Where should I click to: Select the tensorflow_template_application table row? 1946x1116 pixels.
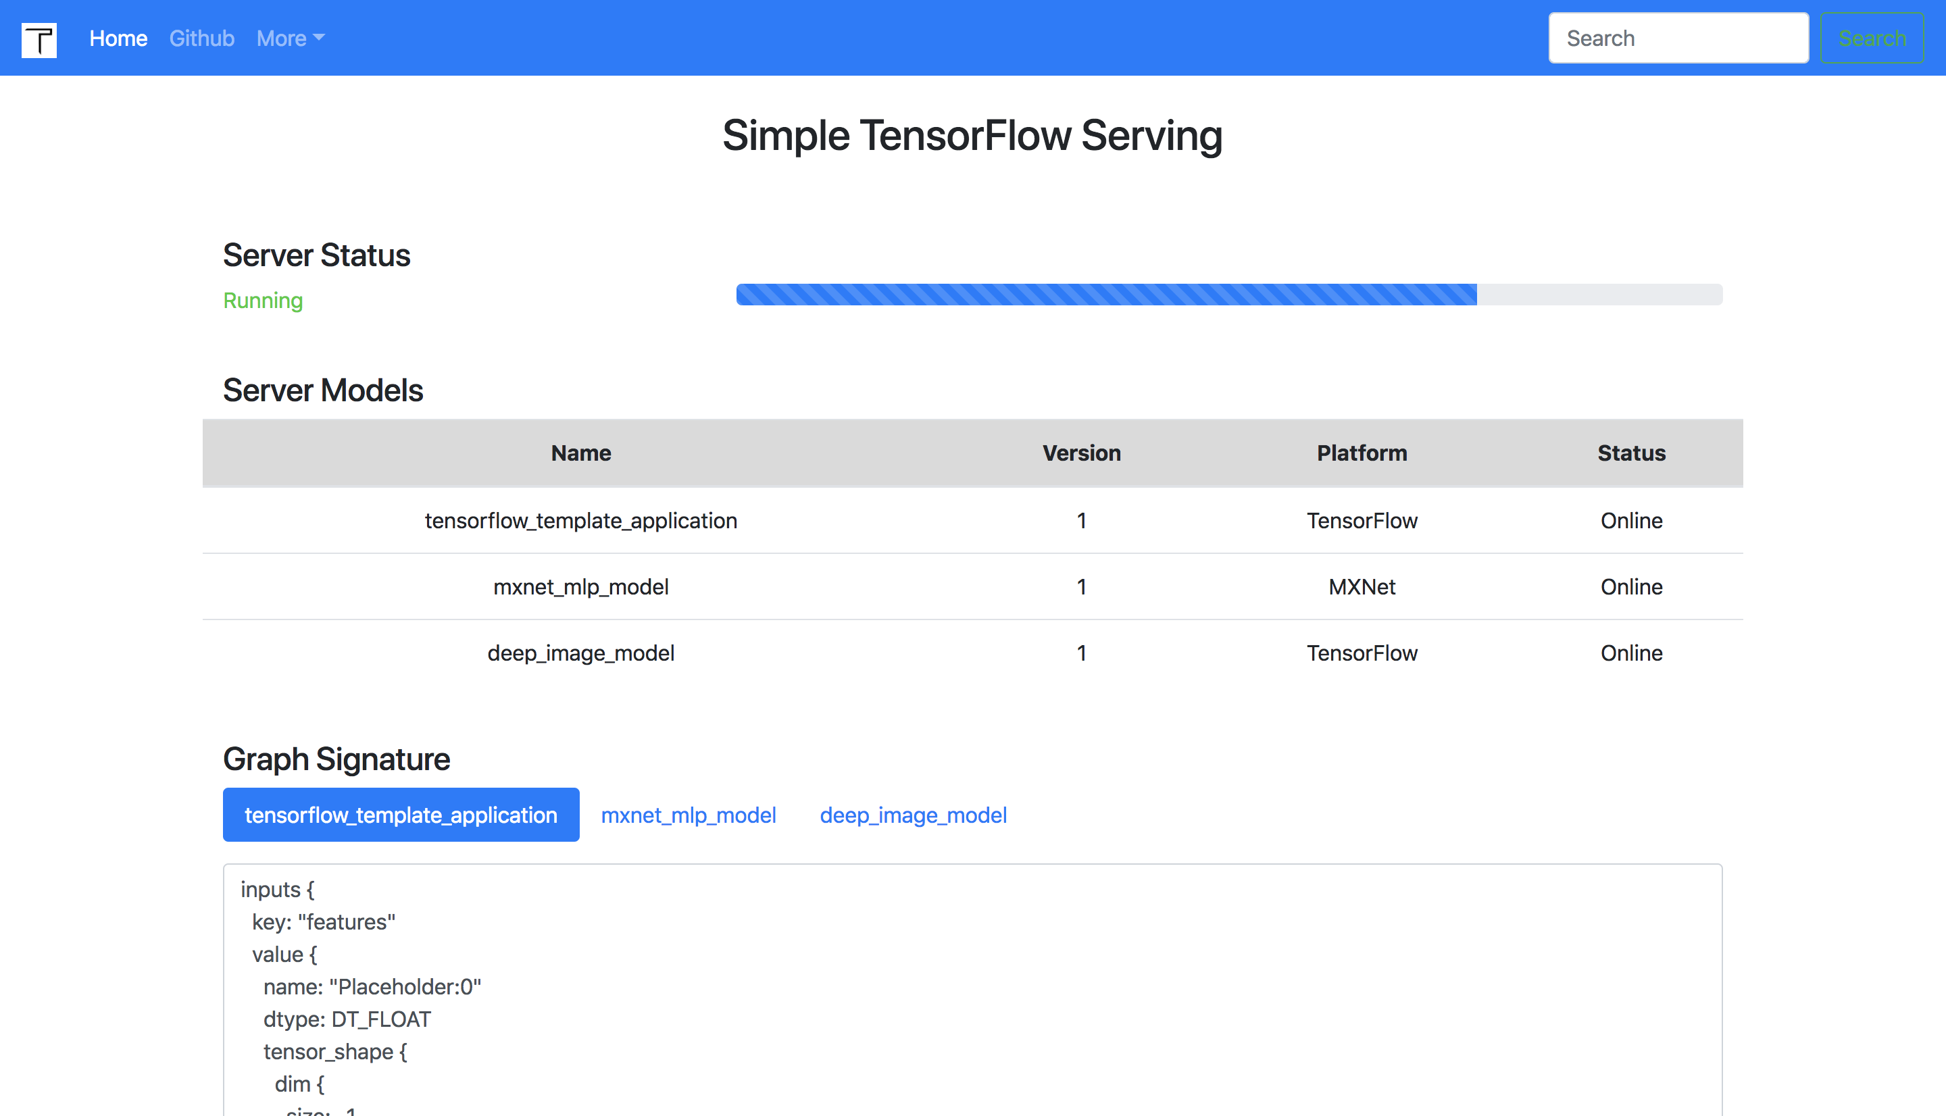pos(580,520)
